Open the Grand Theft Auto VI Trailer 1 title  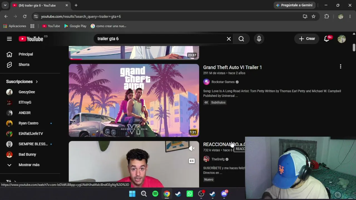(x=233, y=67)
